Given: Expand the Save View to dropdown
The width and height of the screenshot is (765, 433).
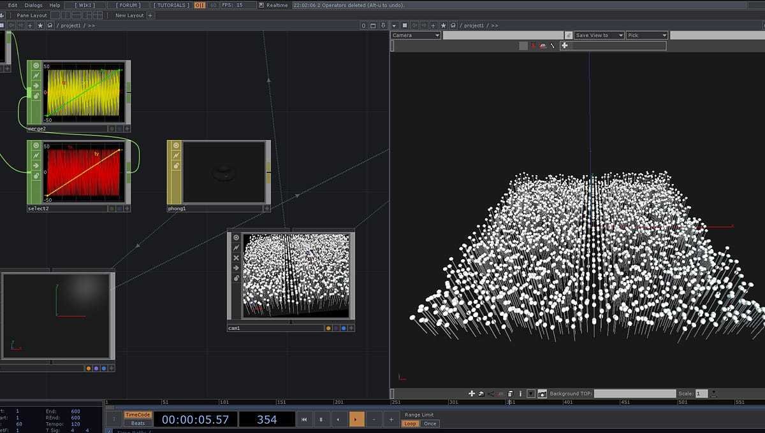Looking at the screenshot, I should tap(599, 36).
